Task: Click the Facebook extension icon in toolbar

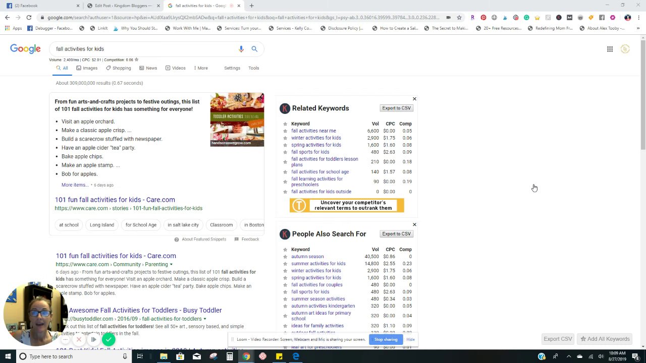Action: pos(602,17)
